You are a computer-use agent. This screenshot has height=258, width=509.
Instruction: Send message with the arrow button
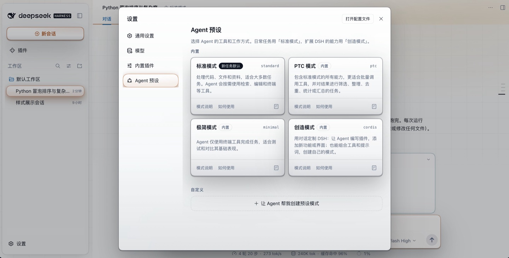pyautogui.click(x=432, y=240)
